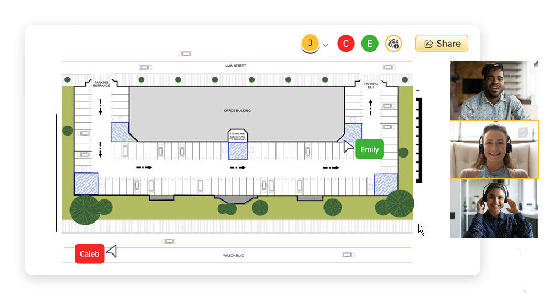Image resolution: width=551 pixels, height=303 pixels.
Task: Open the highlighted middle video thumbnail
Action: pyautogui.click(x=494, y=150)
